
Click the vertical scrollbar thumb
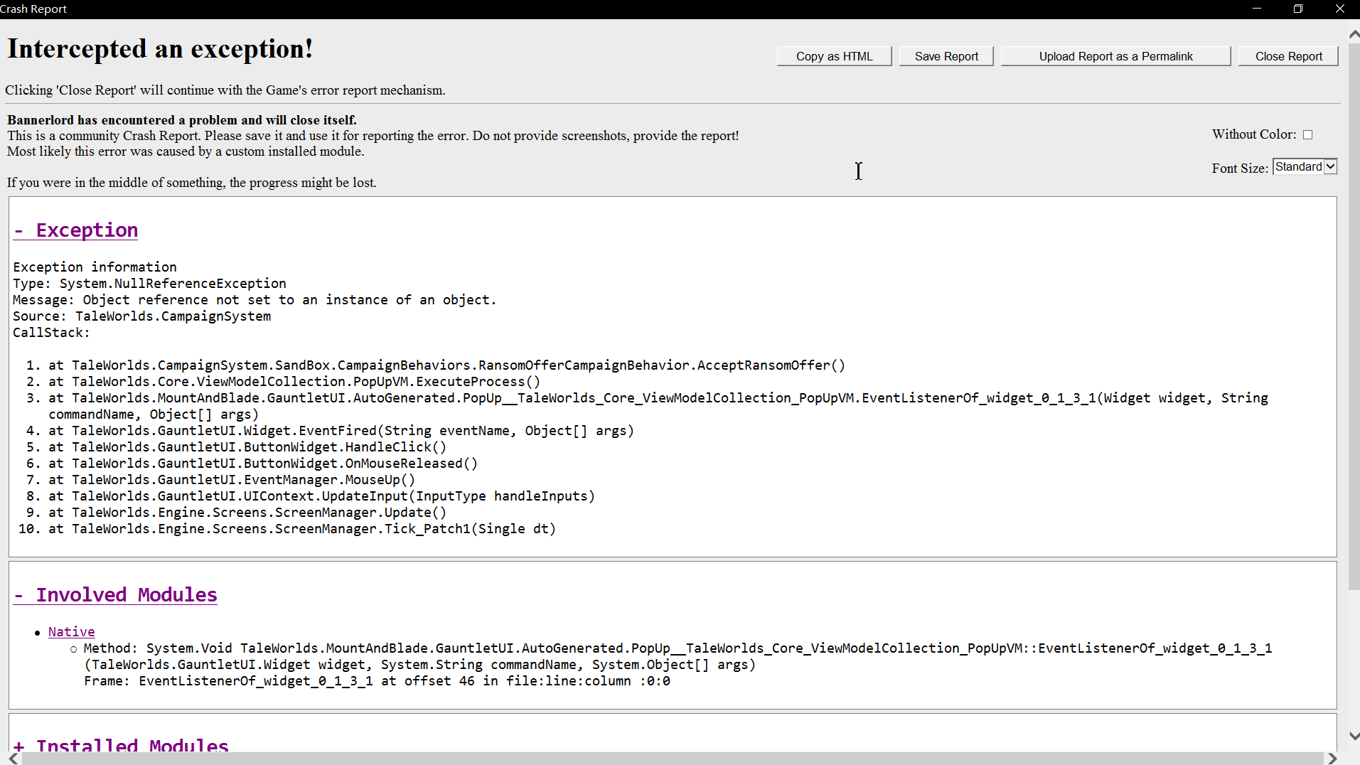pyautogui.click(x=1354, y=316)
